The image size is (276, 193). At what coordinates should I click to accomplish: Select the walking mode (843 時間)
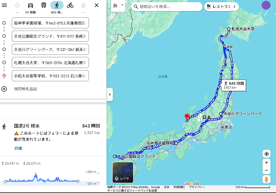pos(57,6)
